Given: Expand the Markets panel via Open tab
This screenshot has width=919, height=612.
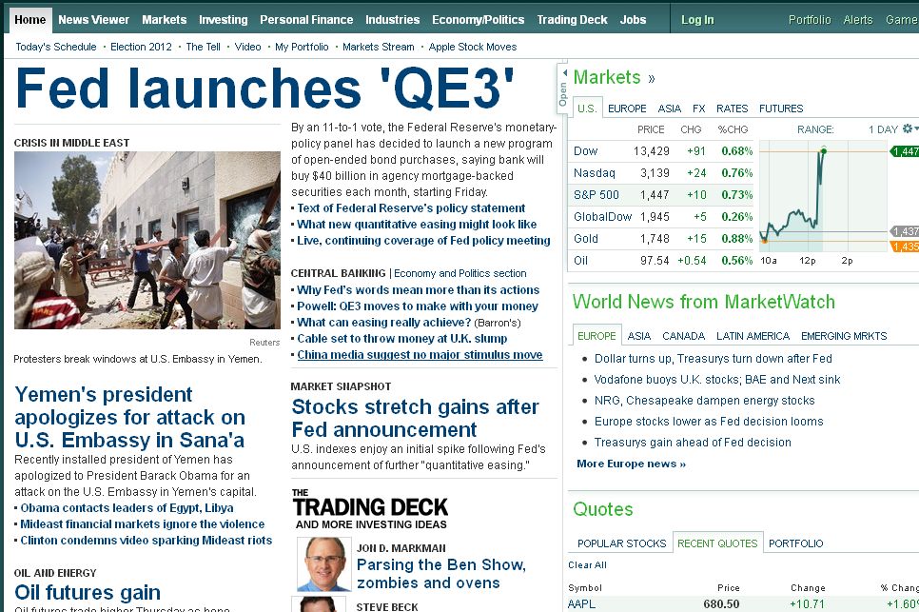Looking at the screenshot, I should tap(562, 89).
